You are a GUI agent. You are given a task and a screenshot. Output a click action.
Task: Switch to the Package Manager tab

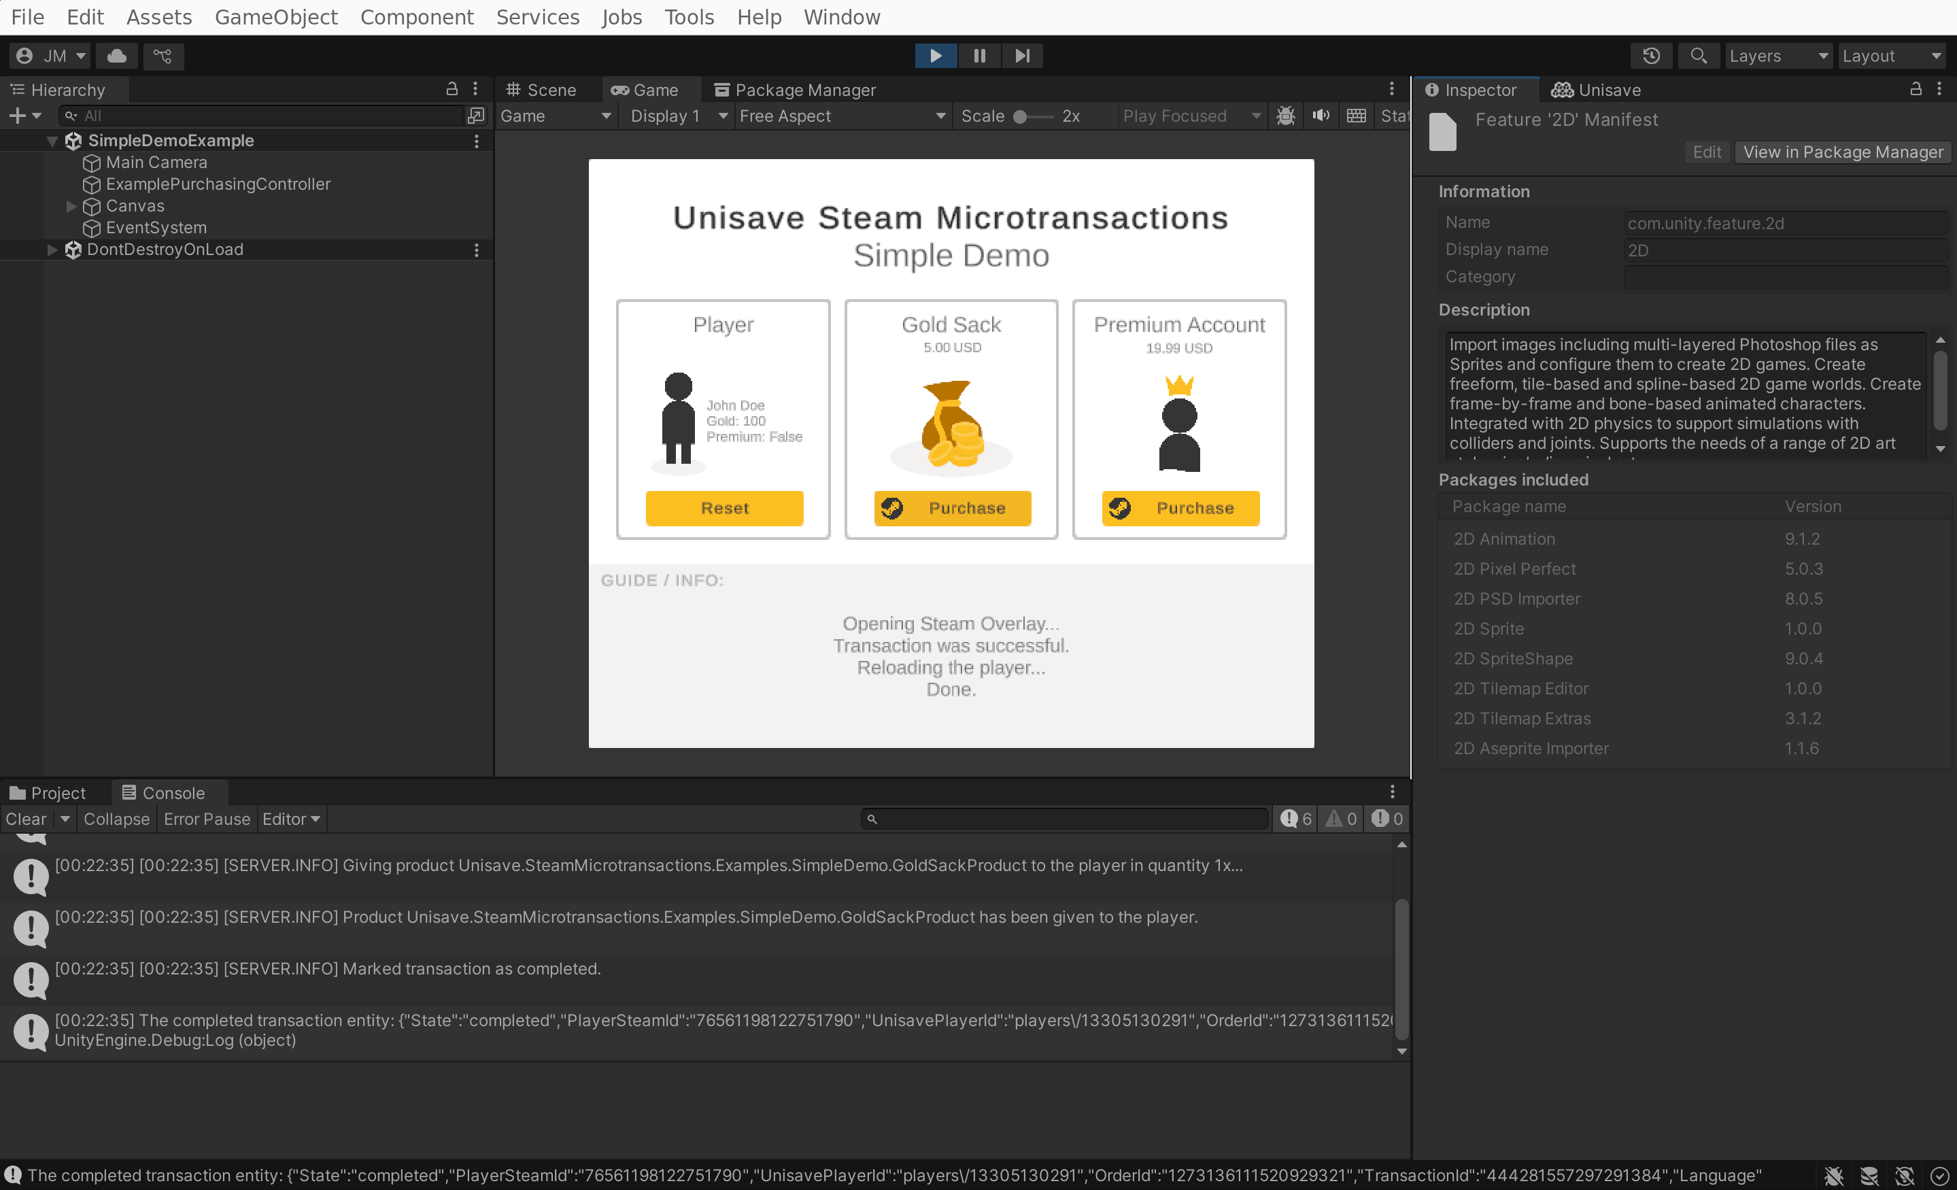(796, 90)
